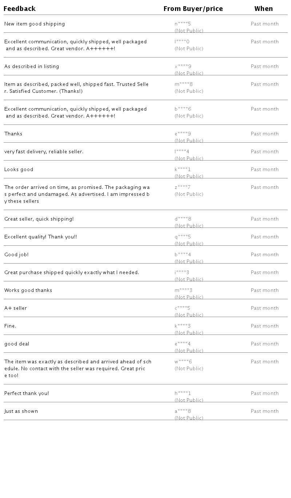Click buyer a****8 username
The width and height of the screenshot is (291, 498).
point(183,411)
